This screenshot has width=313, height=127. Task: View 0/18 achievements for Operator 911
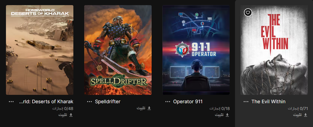(220, 109)
